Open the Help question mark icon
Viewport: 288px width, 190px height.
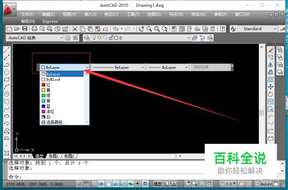[222, 29]
